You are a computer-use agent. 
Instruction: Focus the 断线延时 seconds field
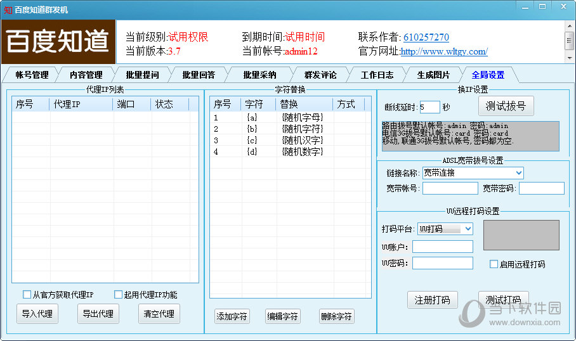(429, 107)
